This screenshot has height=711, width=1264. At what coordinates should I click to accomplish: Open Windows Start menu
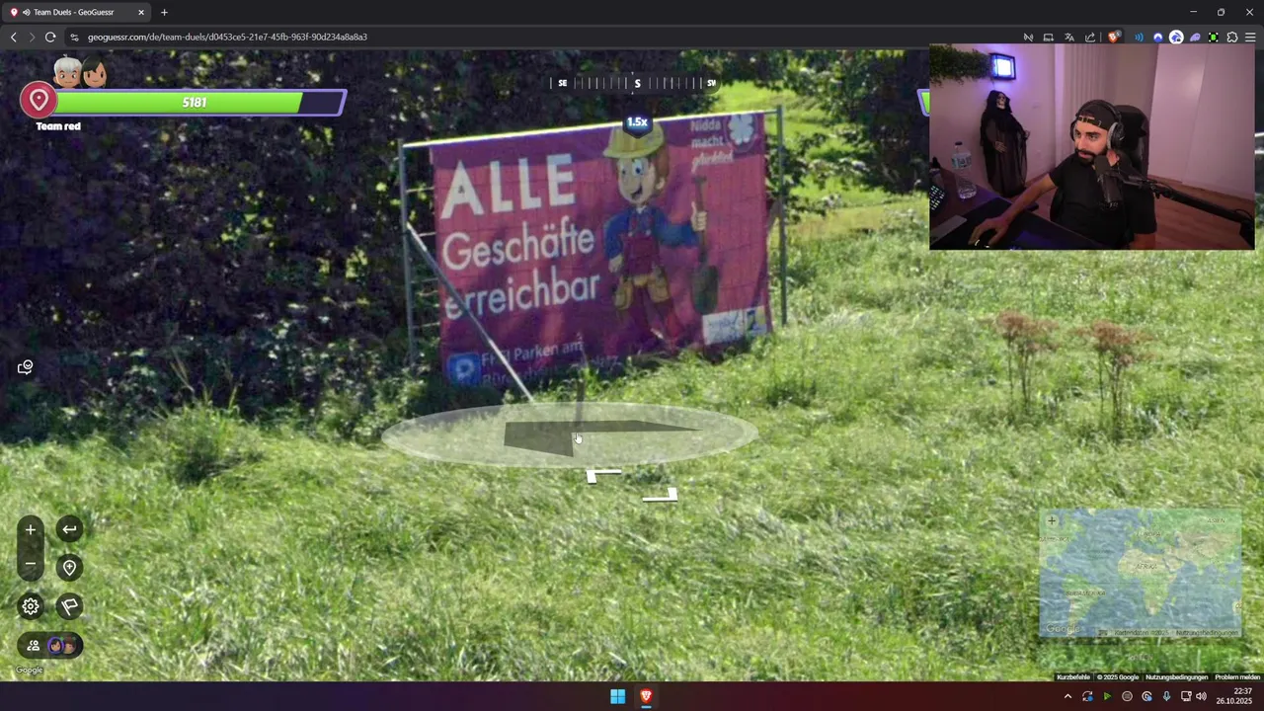[x=617, y=696]
